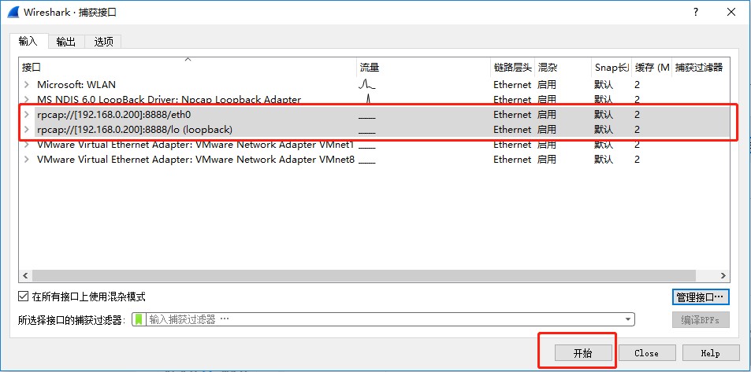Expand the rpcap lo (loopback) interface row

coord(26,129)
